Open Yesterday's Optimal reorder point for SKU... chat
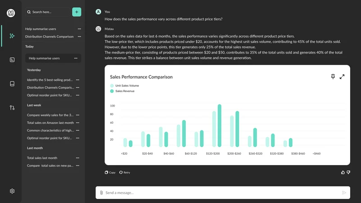This screenshot has height=203, width=361. pyautogui.click(x=49, y=95)
